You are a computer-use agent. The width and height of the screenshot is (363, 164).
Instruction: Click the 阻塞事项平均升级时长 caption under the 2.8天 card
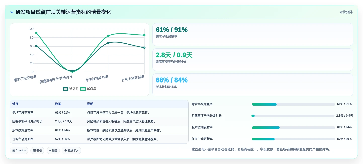pyautogui.click(x=171, y=62)
